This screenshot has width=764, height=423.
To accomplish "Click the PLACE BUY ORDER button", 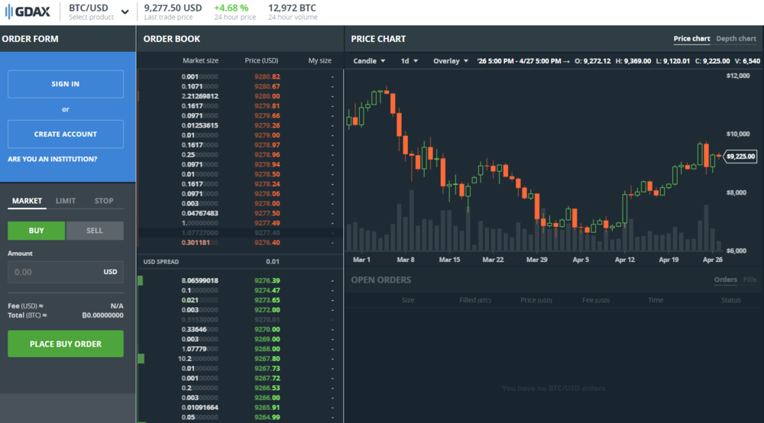I will pos(65,344).
